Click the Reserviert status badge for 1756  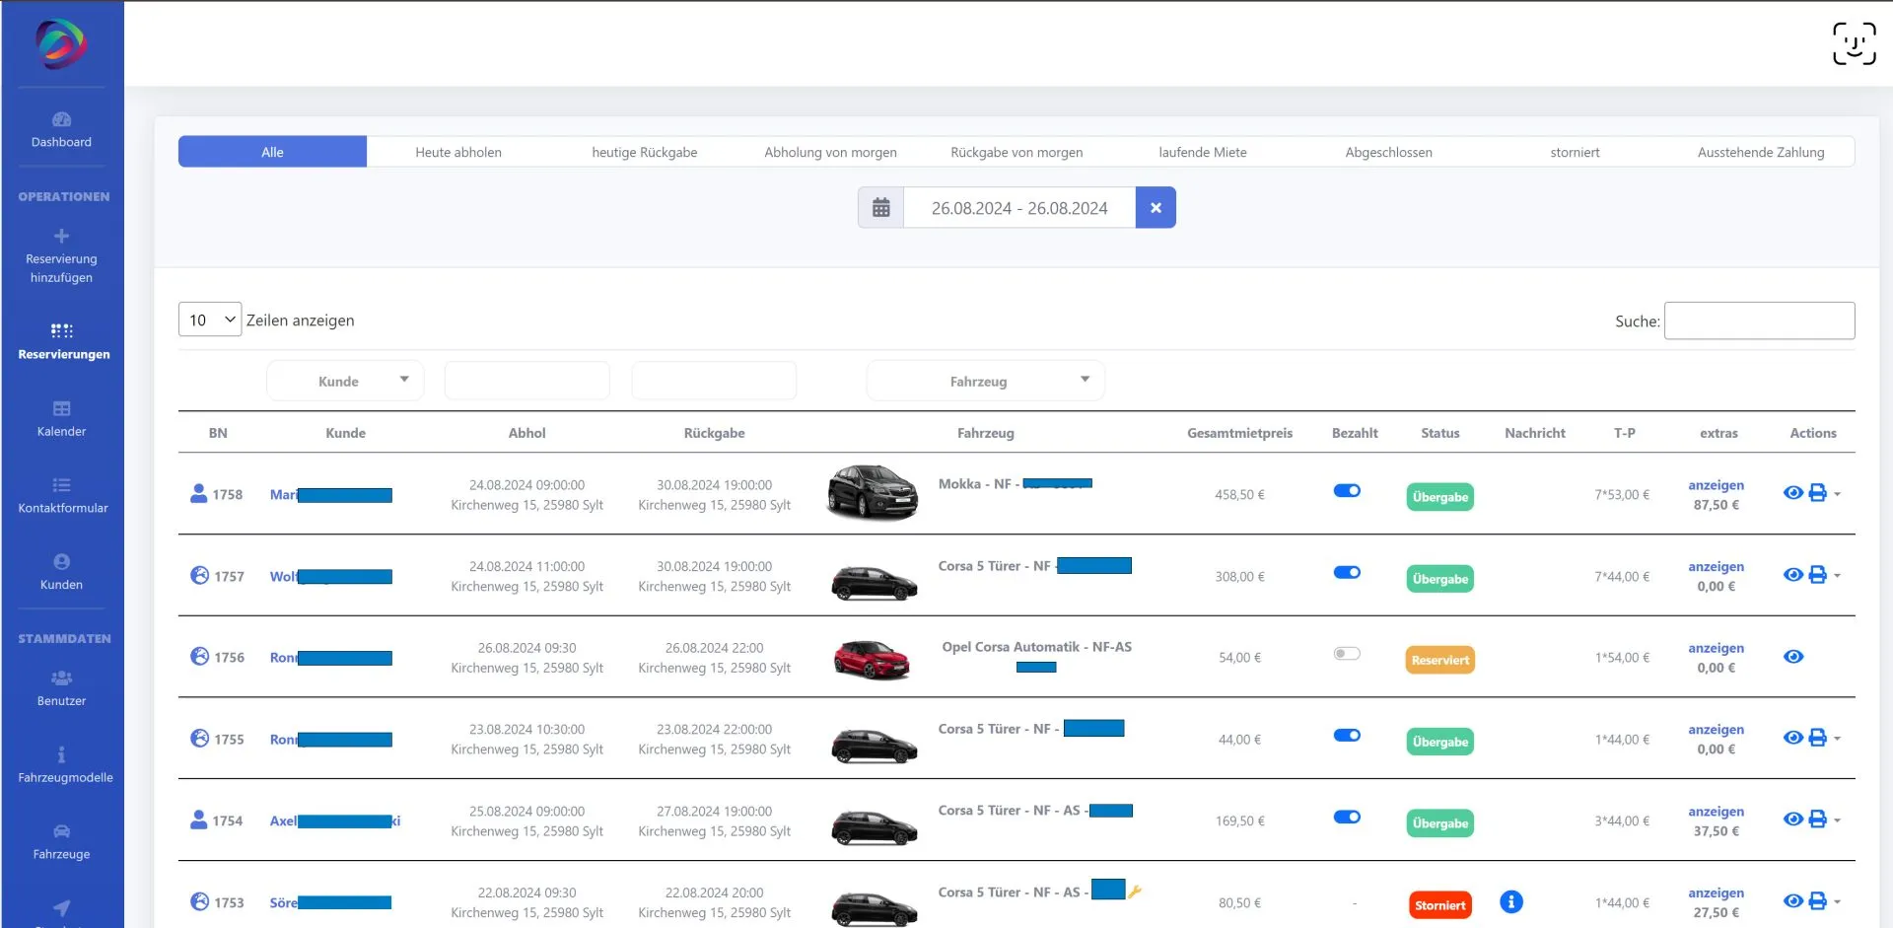(x=1440, y=660)
